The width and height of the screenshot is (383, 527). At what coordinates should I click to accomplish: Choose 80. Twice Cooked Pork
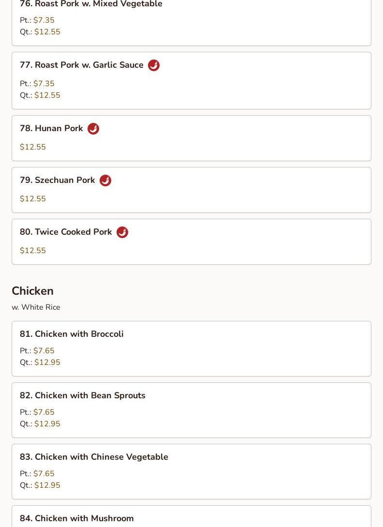pos(66,232)
